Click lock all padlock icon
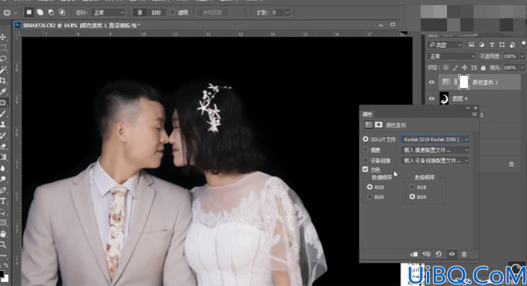Viewport: 527px width, 286px height. click(483, 67)
